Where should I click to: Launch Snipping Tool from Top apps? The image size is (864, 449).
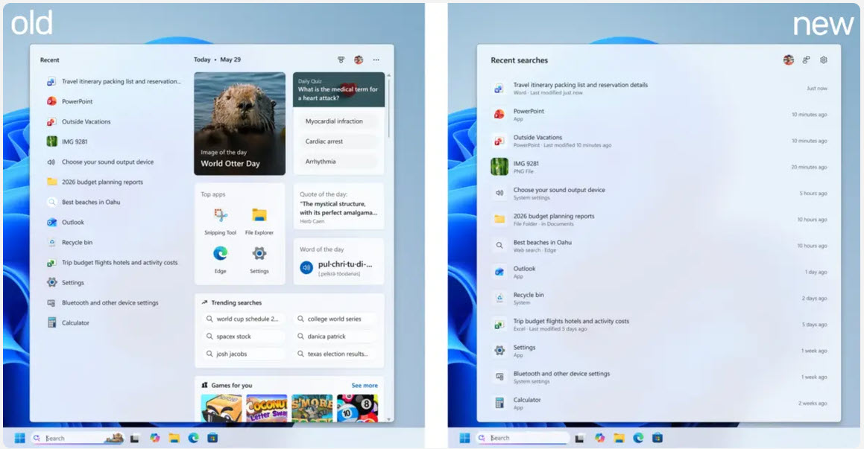click(x=221, y=220)
